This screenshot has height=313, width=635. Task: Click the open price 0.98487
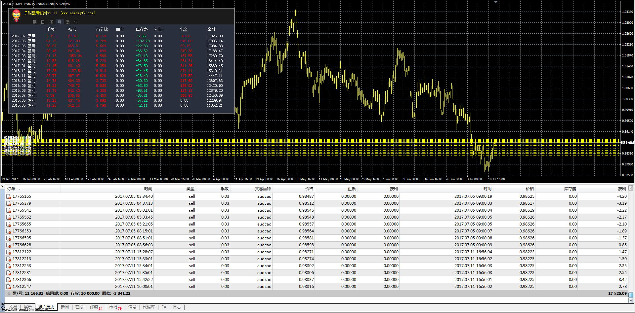pyautogui.click(x=306, y=196)
